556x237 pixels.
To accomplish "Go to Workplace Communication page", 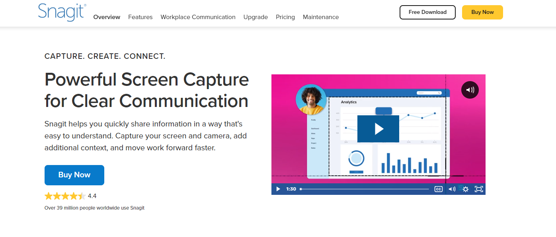I will [x=198, y=17].
